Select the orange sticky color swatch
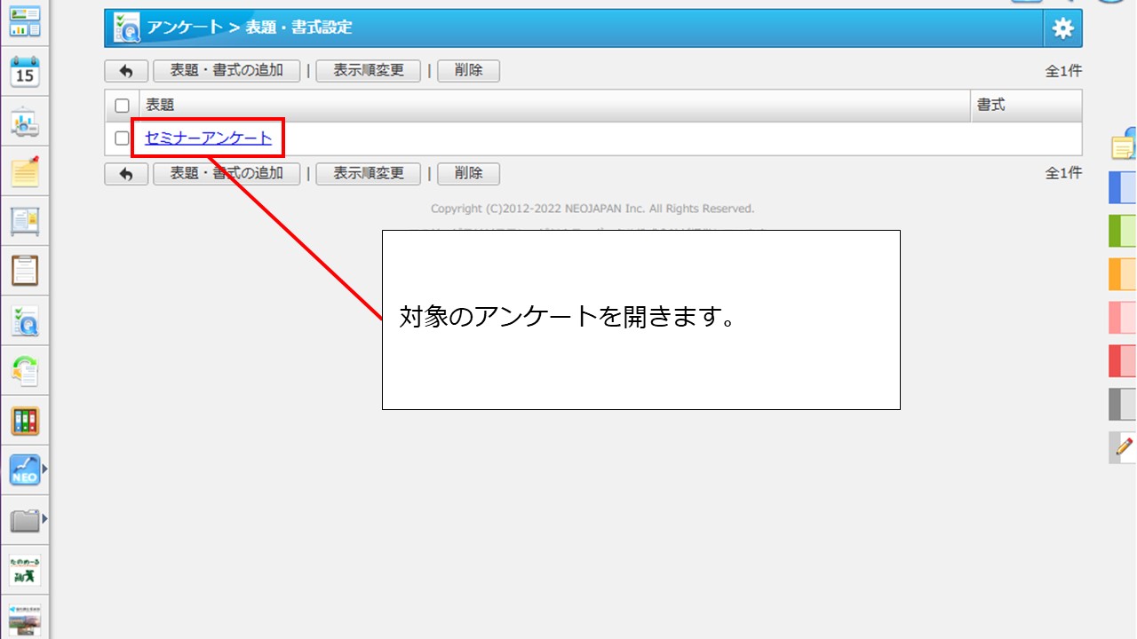The width and height of the screenshot is (1137, 639). (x=1123, y=274)
